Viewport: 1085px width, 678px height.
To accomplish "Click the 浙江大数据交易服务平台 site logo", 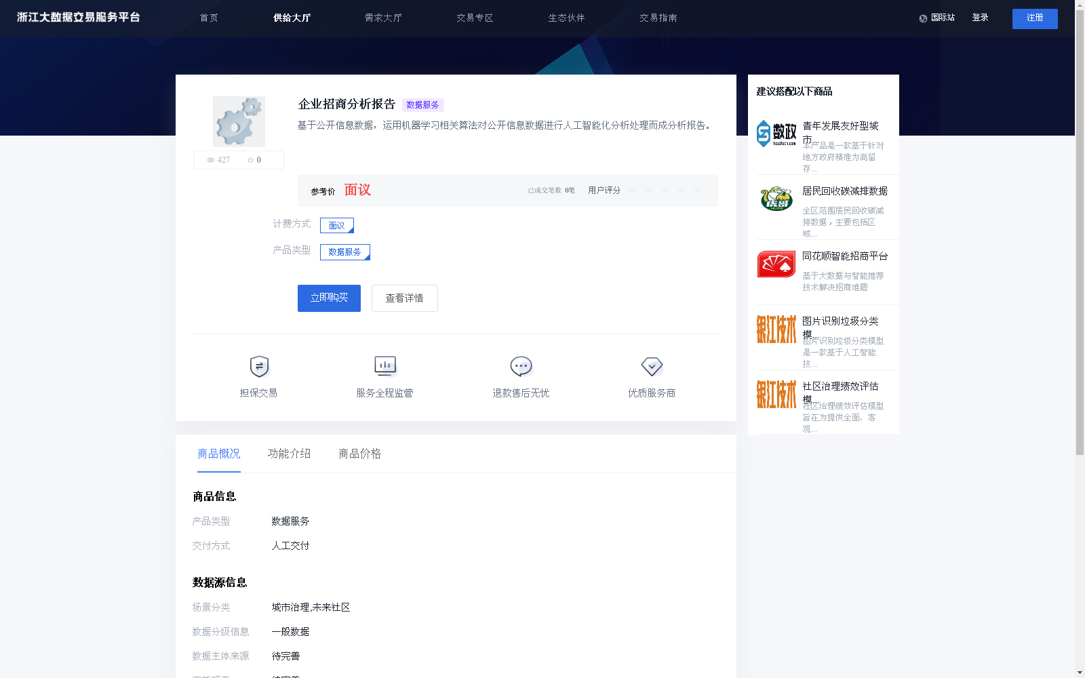I will coord(79,18).
